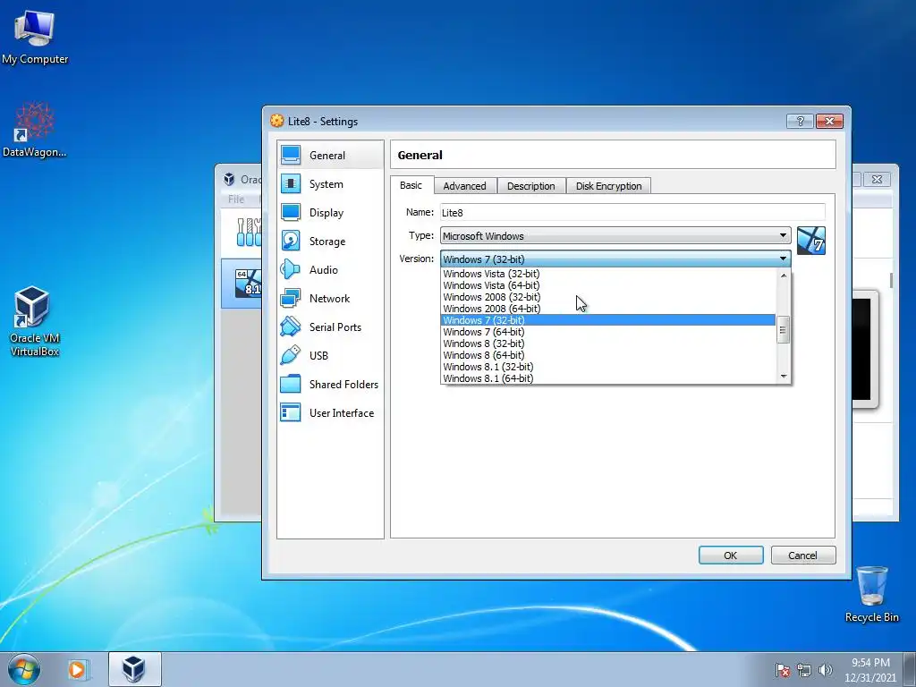Open the Type dropdown Microsoft Windows
This screenshot has height=687, width=916.
(615, 235)
